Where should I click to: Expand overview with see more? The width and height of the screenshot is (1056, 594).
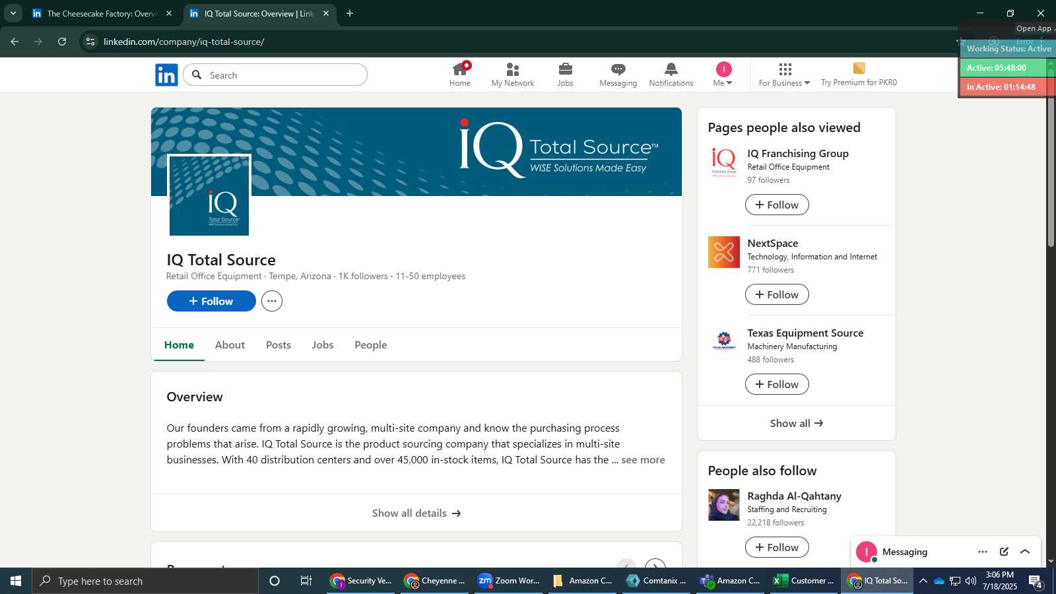coord(643,460)
